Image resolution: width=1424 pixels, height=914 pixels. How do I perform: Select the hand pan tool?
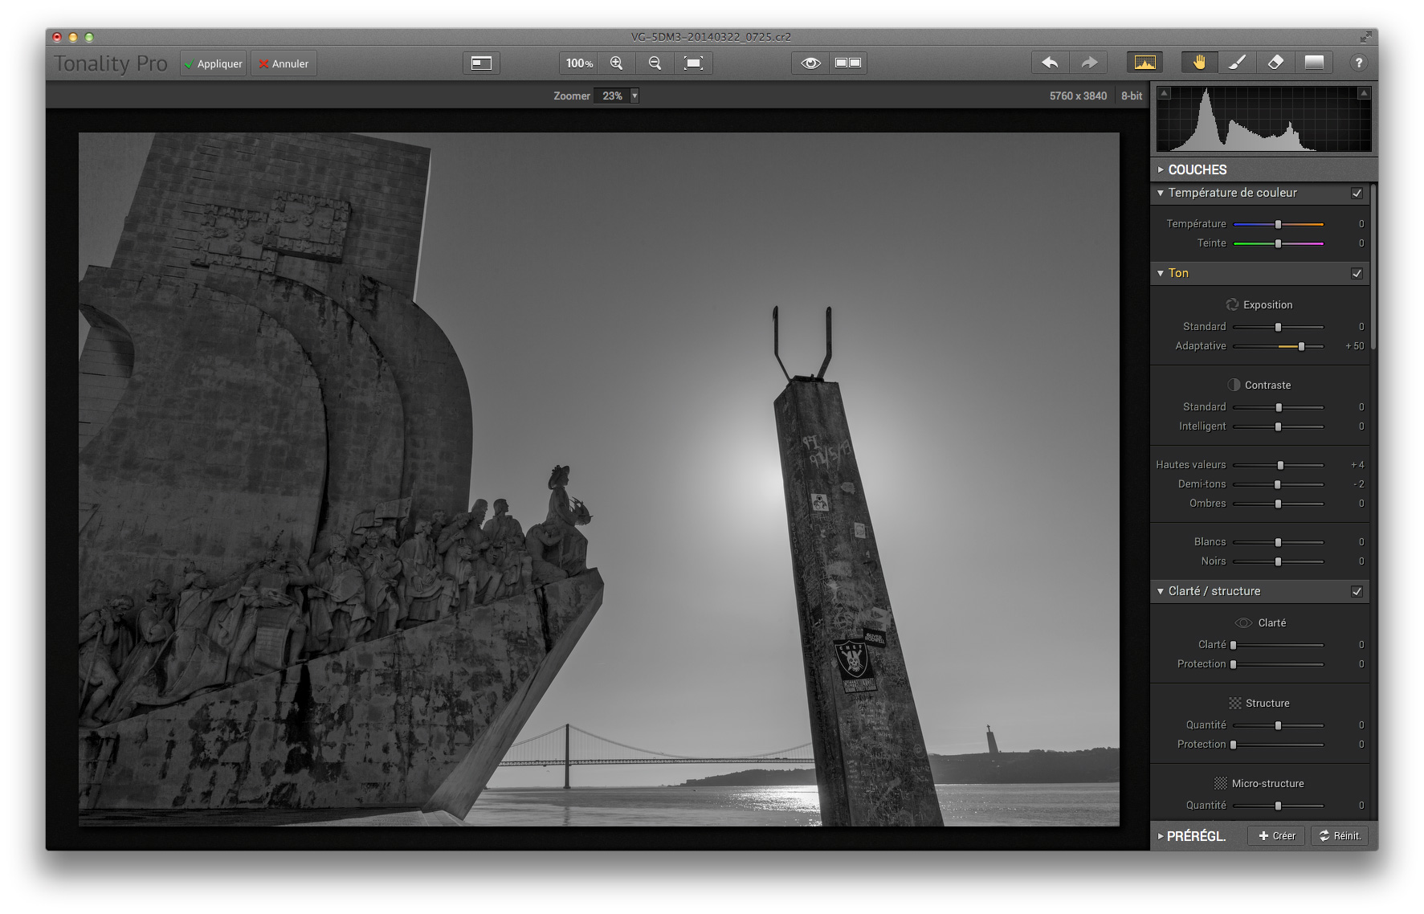coord(1199,63)
